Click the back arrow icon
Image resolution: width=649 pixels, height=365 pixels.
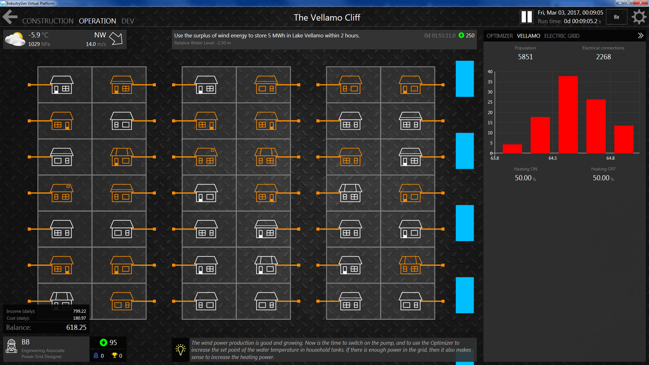point(10,17)
